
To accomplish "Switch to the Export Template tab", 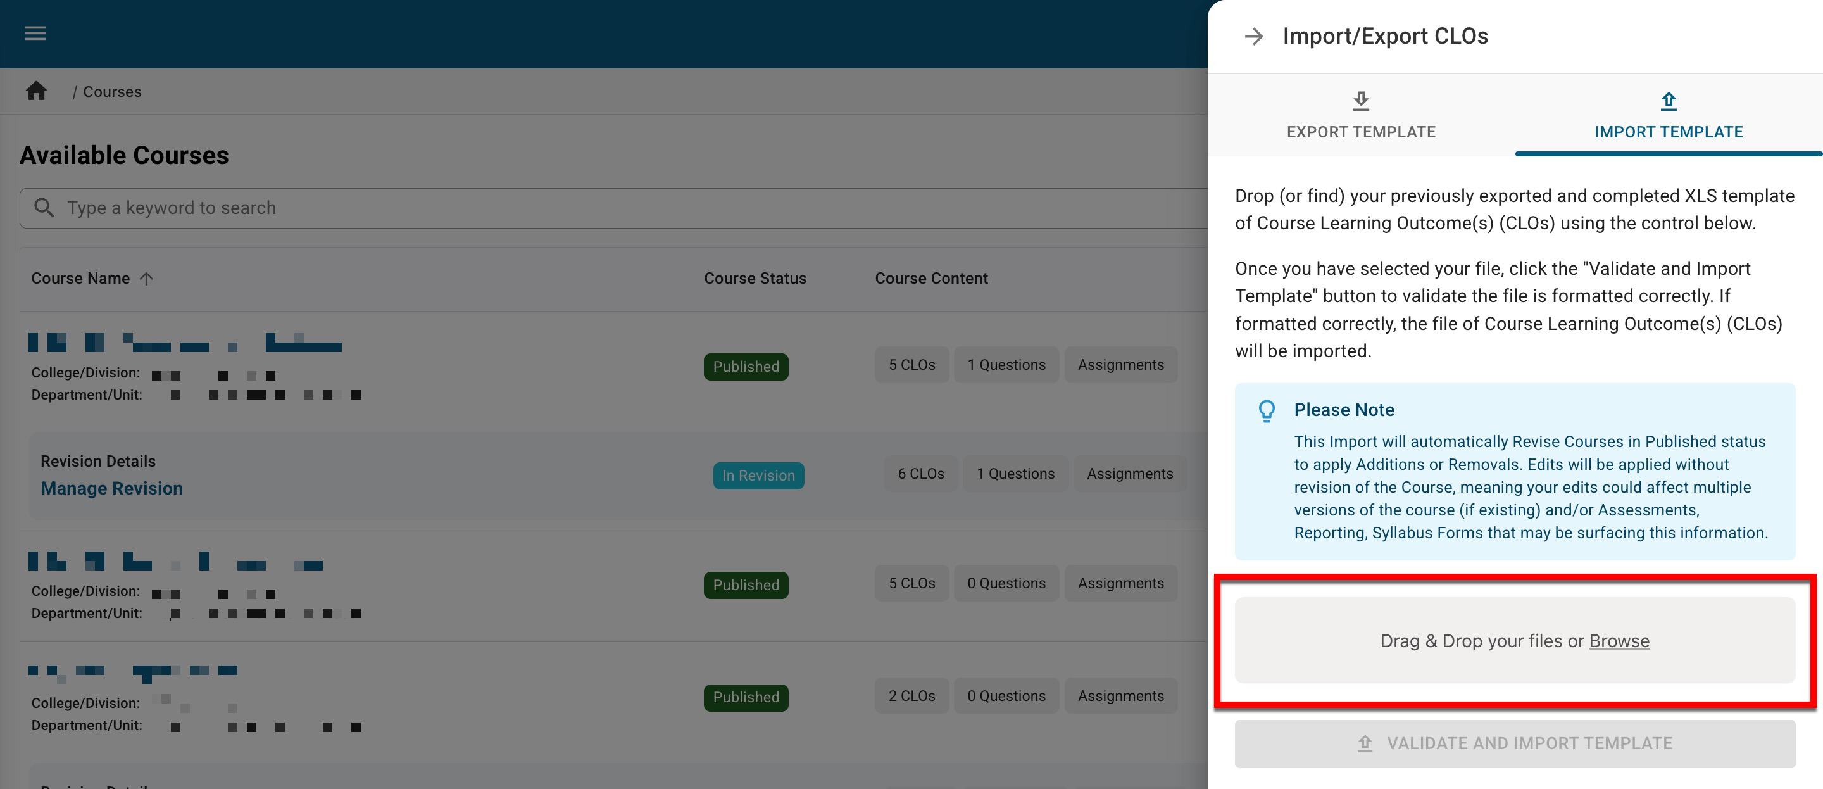I will pos(1360,131).
